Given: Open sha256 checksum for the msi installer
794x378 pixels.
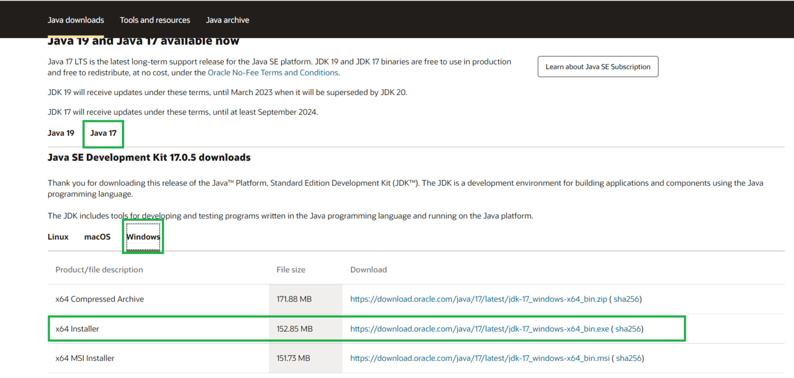Looking at the screenshot, I should tap(629, 358).
